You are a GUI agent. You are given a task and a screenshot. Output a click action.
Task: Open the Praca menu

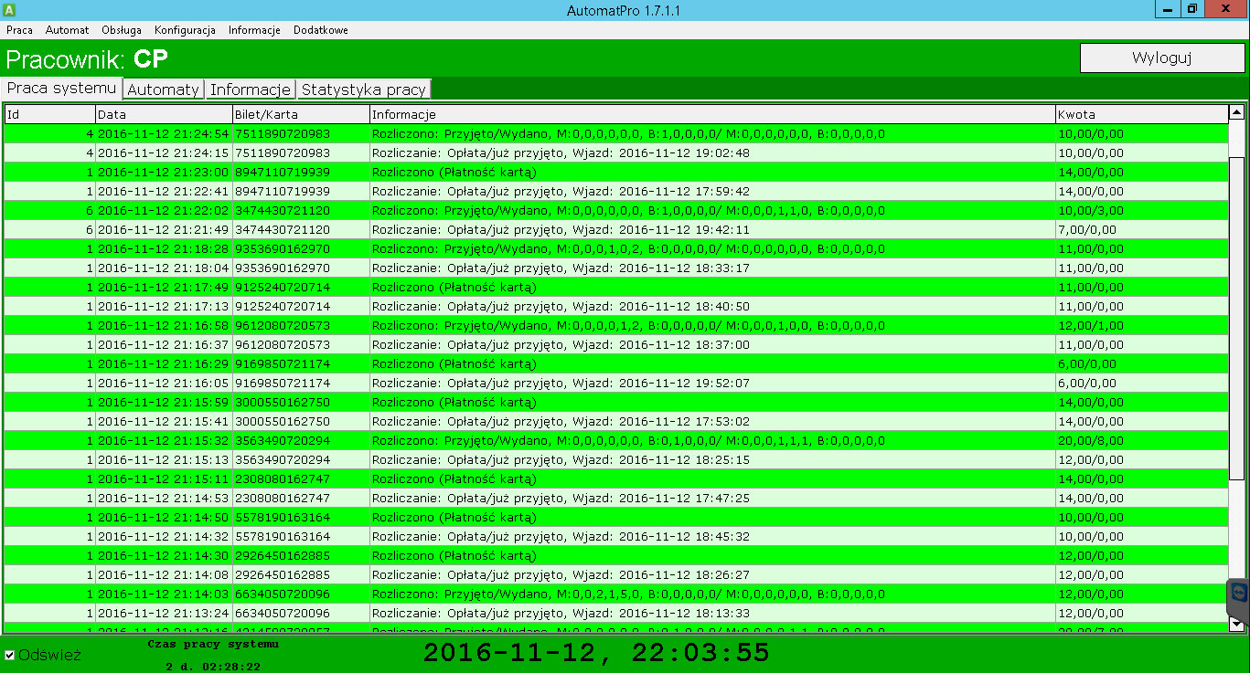pyautogui.click(x=19, y=29)
